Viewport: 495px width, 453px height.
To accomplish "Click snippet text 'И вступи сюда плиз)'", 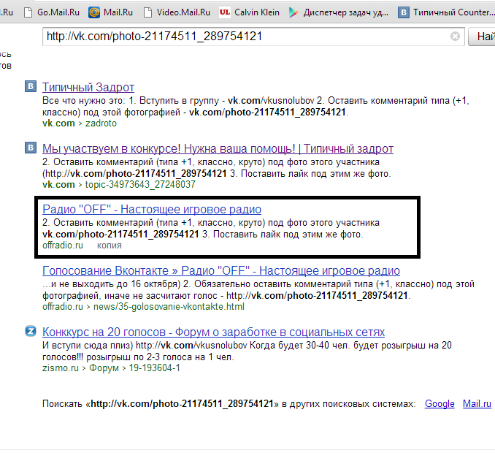I will pos(88,346).
